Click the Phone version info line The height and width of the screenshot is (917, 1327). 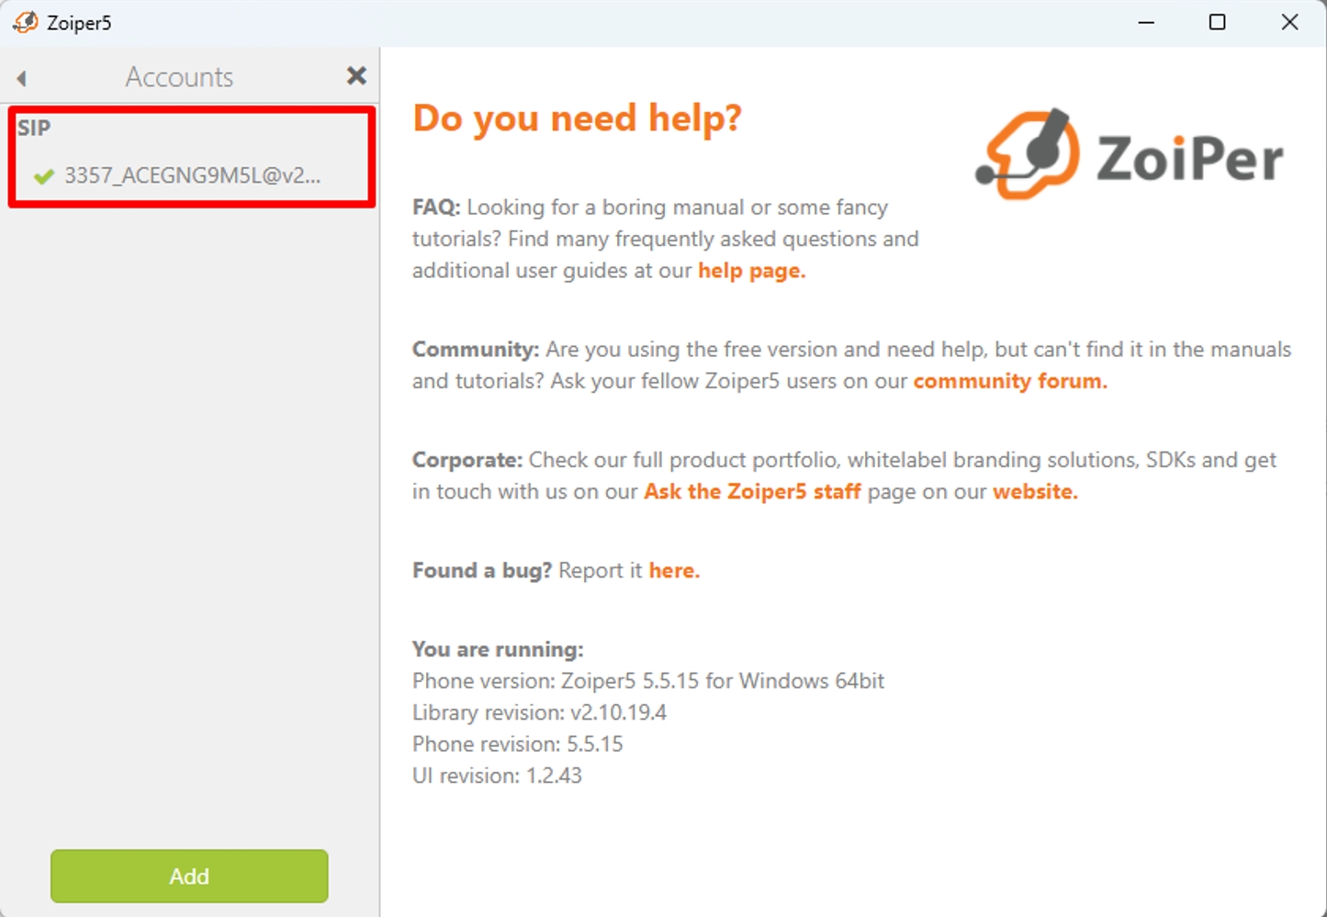[648, 681]
